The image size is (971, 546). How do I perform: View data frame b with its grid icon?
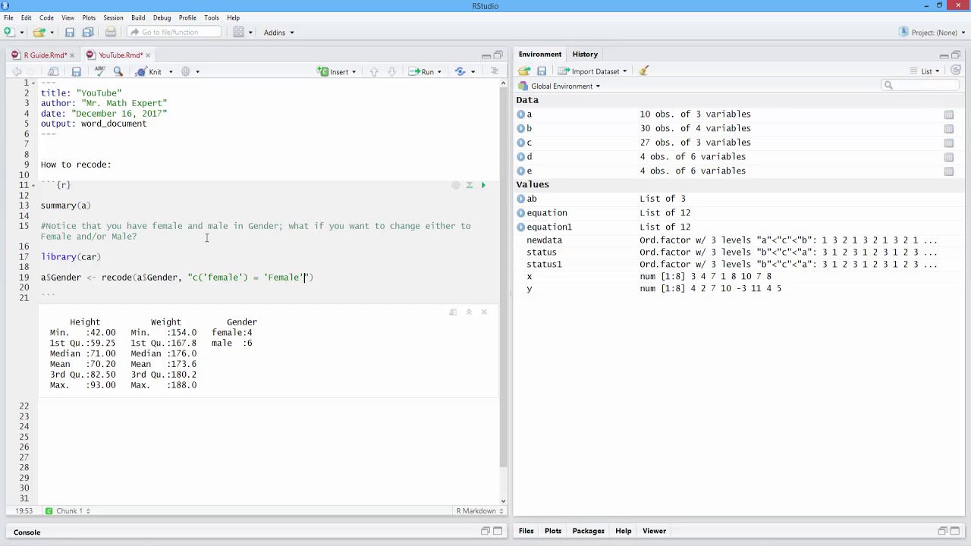[948, 129]
